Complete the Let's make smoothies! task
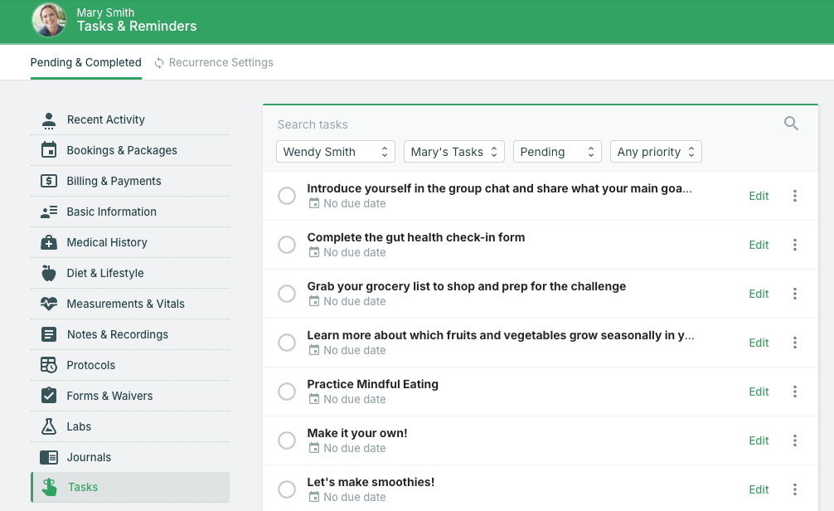Viewport: 834px width, 511px height. pyautogui.click(x=287, y=489)
